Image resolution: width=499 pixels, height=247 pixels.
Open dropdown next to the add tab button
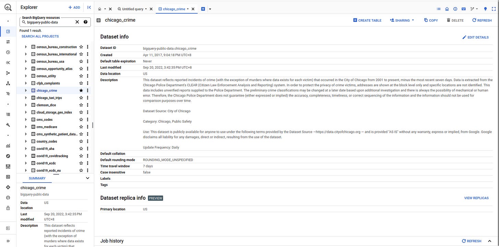point(210,9)
